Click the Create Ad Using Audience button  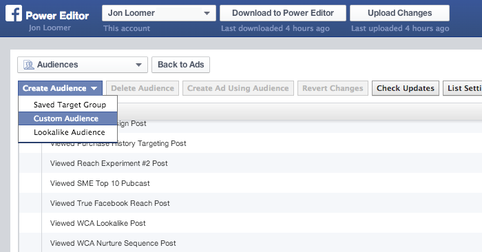(x=238, y=88)
